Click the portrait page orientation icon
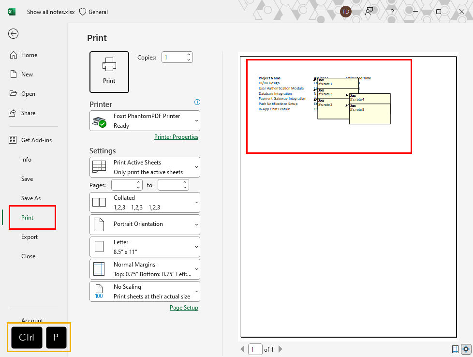 (x=99, y=224)
